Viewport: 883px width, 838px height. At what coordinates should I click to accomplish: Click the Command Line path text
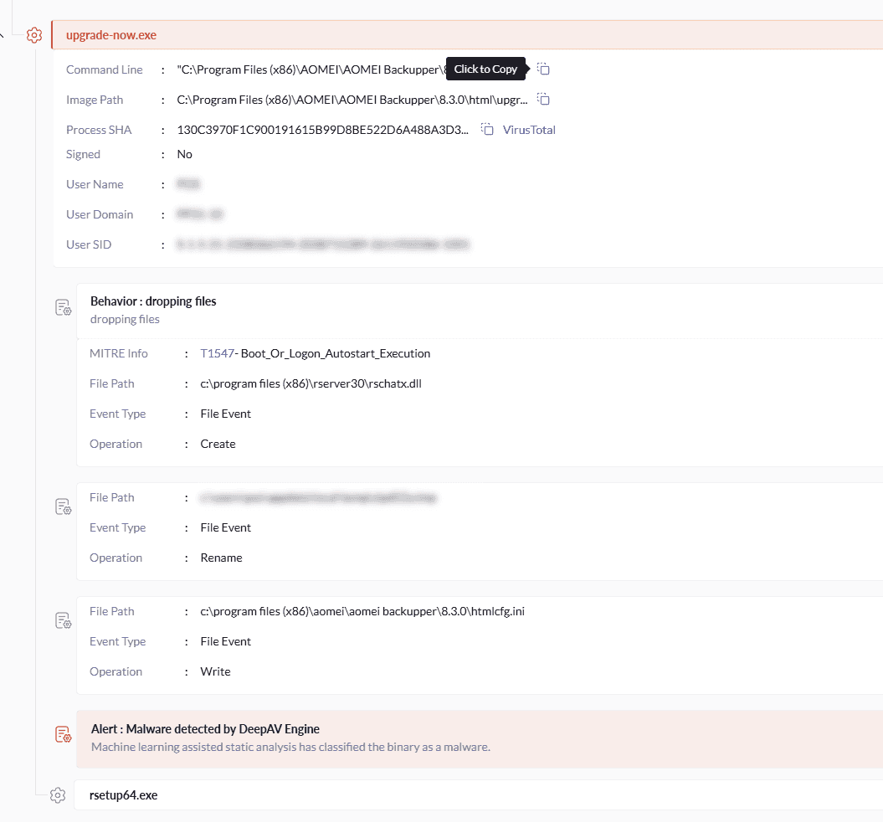311,69
